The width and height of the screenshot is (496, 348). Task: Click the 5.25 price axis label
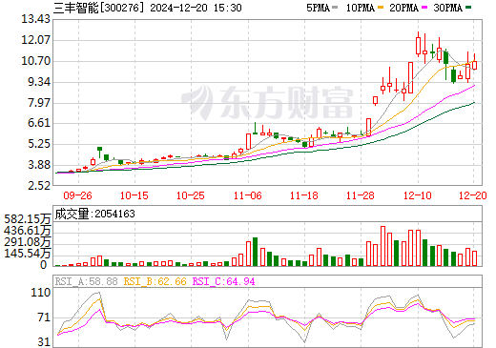point(39,144)
